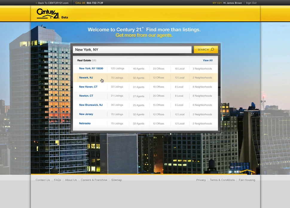Open Terms & Conditions footer link

tap(222, 180)
